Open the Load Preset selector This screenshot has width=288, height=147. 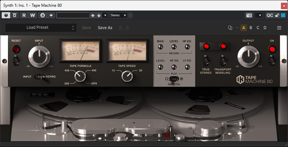coord(41,27)
